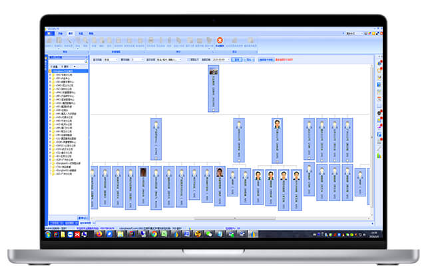Click the red circular close icon in ribbon
The height and width of the screenshot is (275, 428).
point(219,40)
